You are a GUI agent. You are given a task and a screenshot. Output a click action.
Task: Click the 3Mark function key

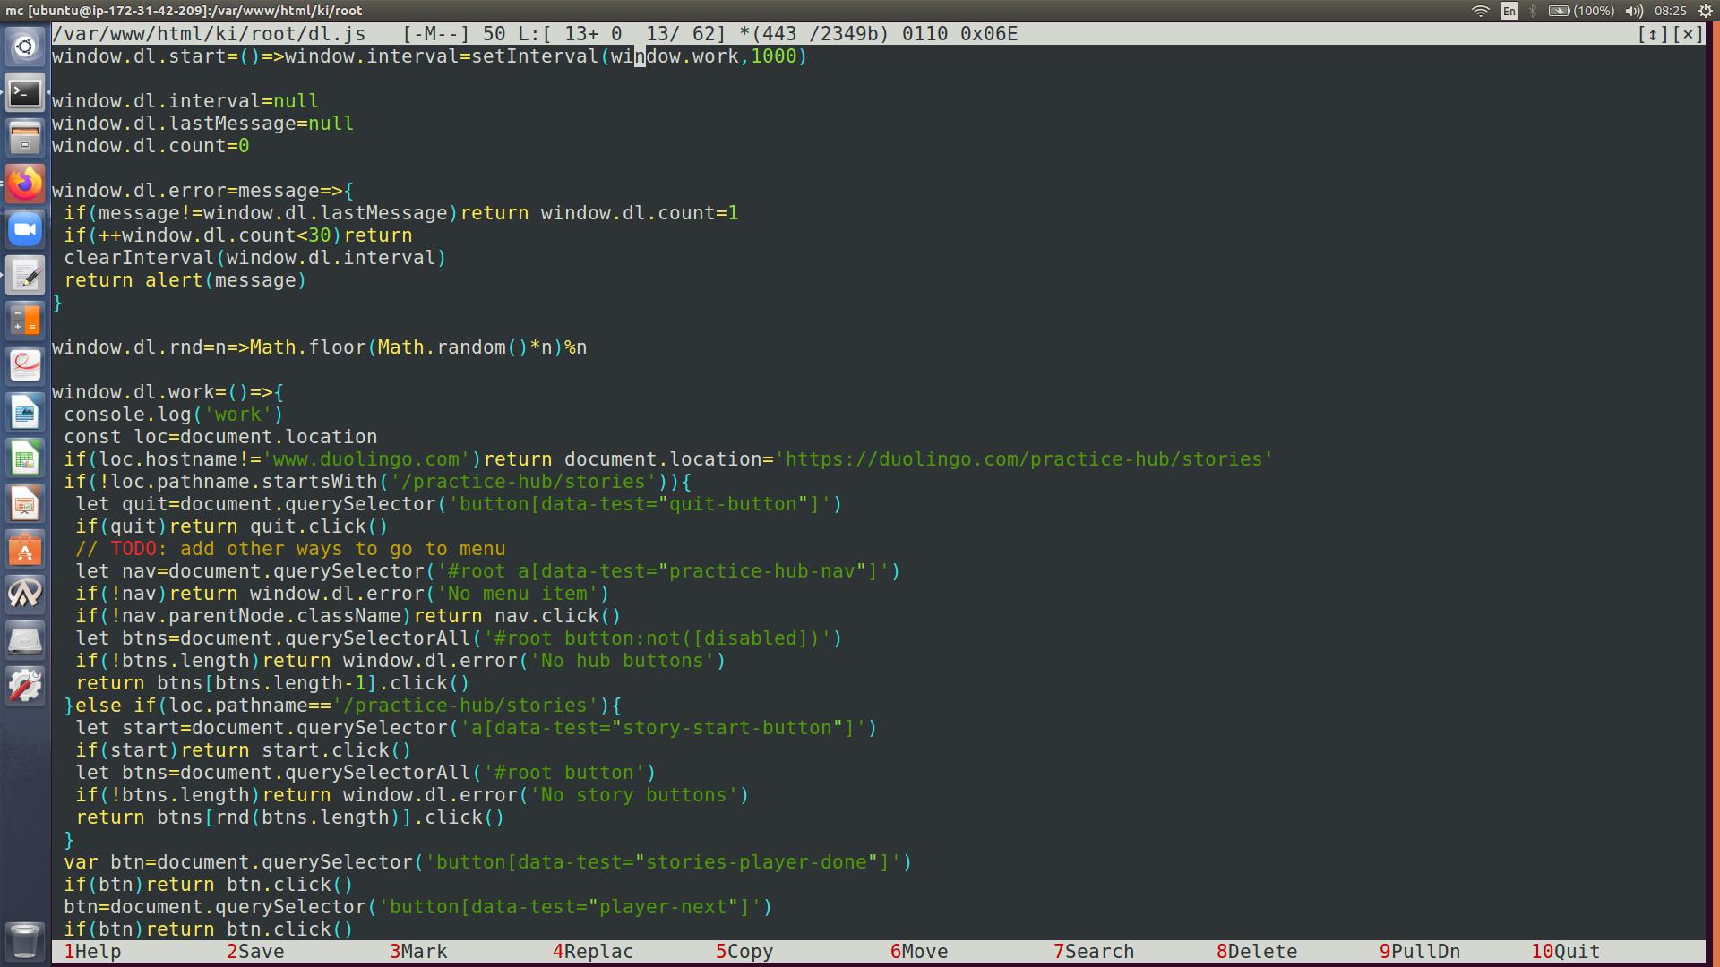tap(418, 952)
